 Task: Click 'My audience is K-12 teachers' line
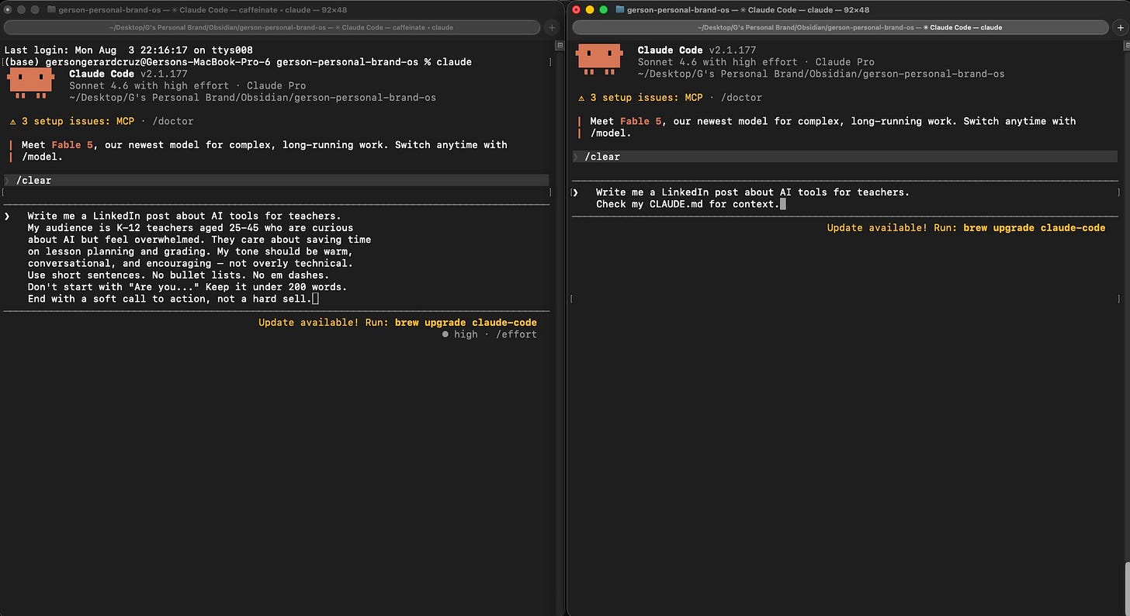[190, 228]
